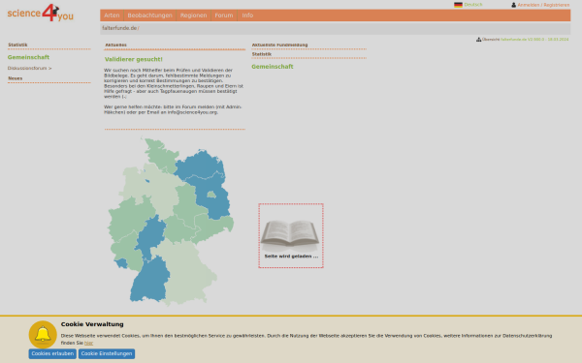The width and height of the screenshot is (582, 363).
Task: Click the user silhouette icon
Action: click(x=514, y=5)
